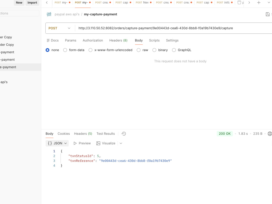The height and width of the screenshot is (204, 272).
Task: Click the Import button
Action: 32,3
